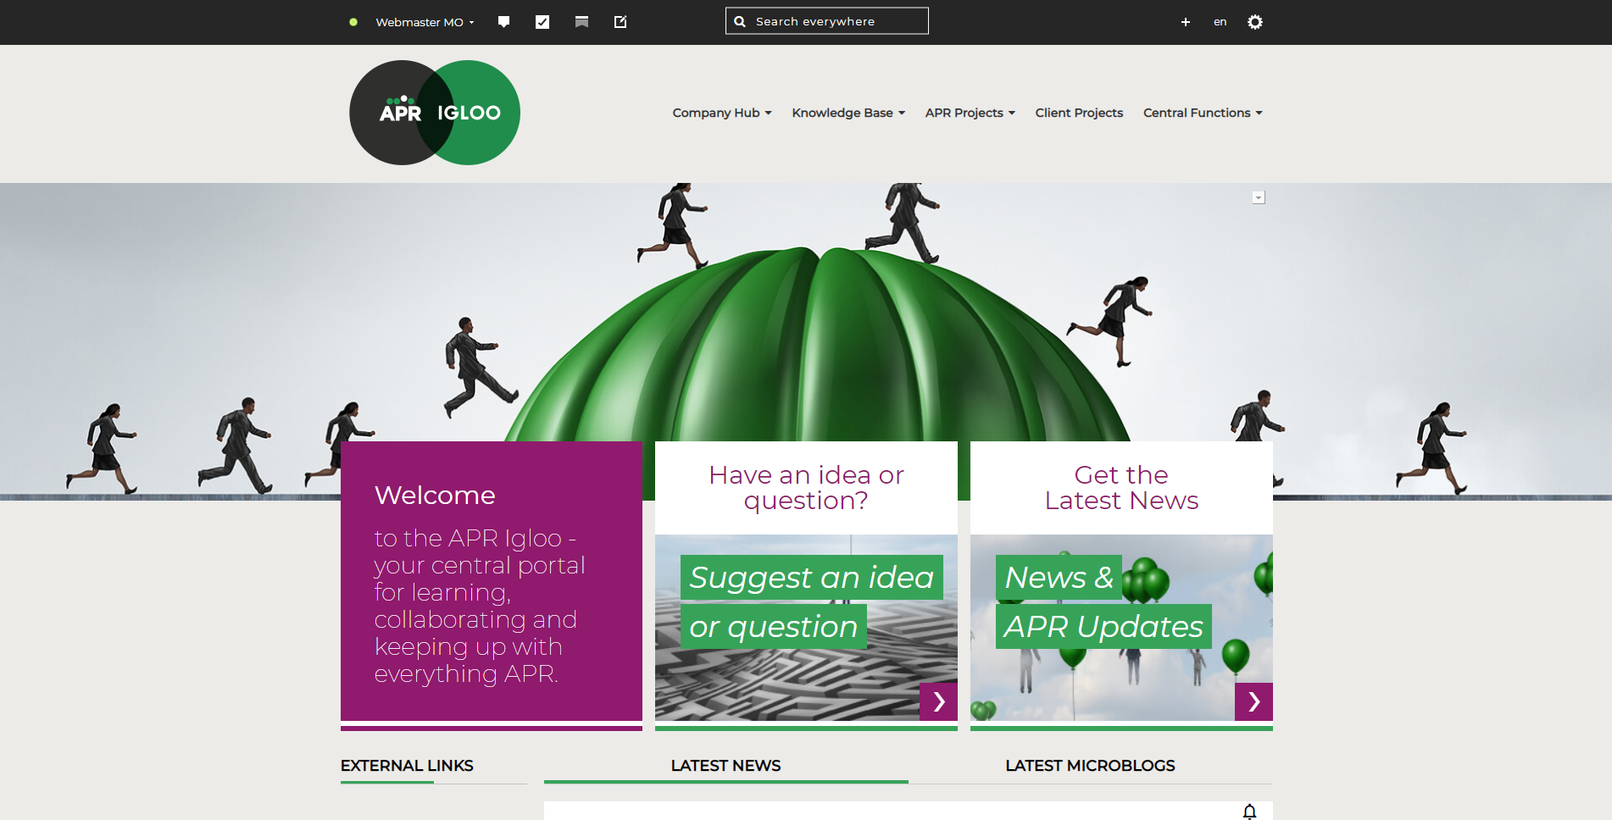Open the bookmarks flag icon
The image size is (1612, 820).
point(581,22)
